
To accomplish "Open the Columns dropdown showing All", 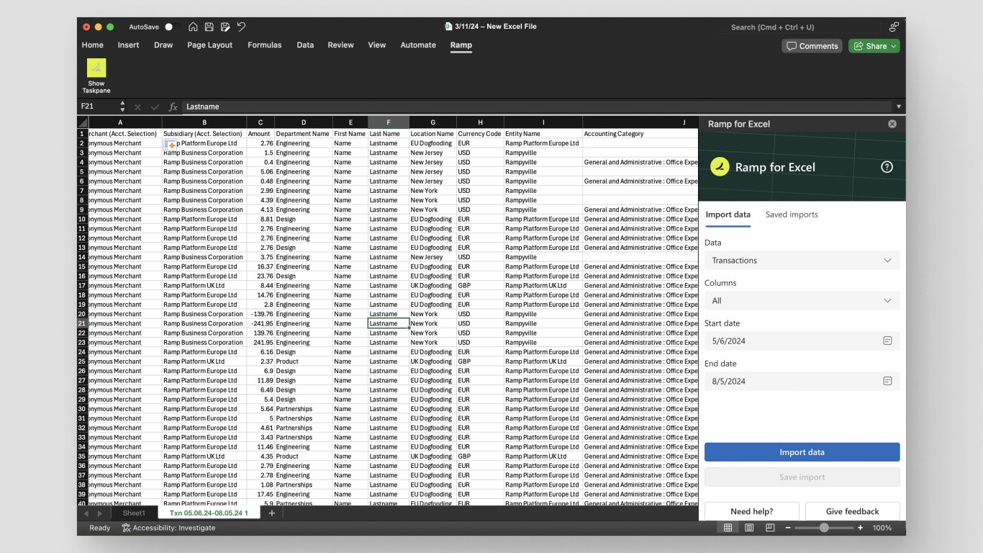I will tap(802, 301).
